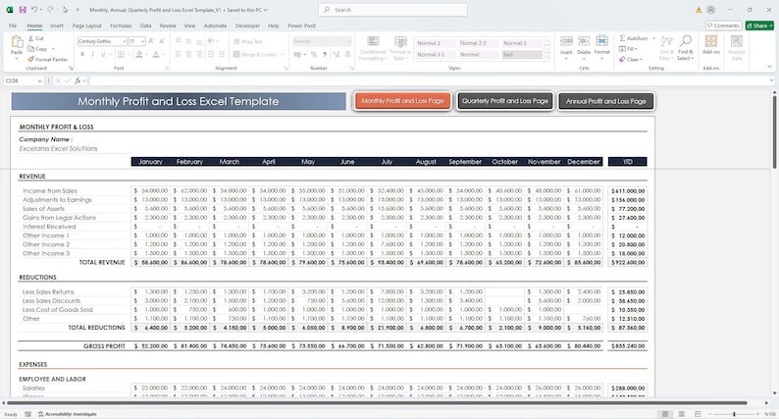Switch to the Page Layout tab
Image resolution: width=779 pixels, height=419 pixels.
pos(87,26)
